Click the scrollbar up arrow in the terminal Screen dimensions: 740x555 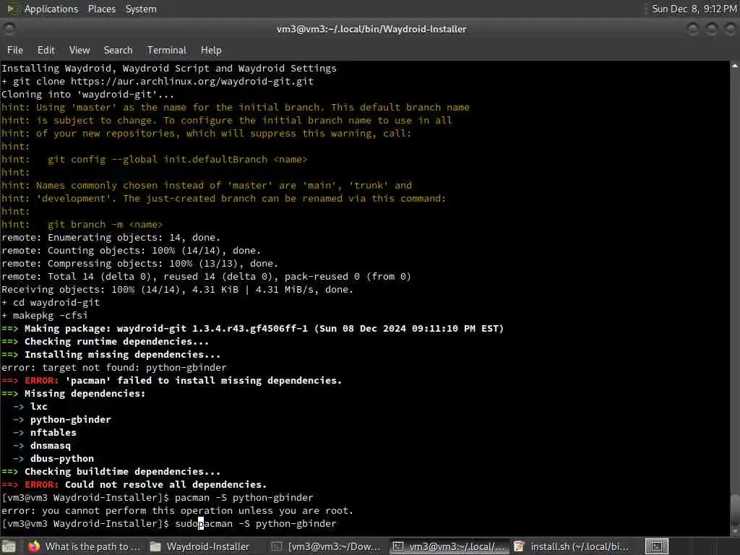coord(735,66)
